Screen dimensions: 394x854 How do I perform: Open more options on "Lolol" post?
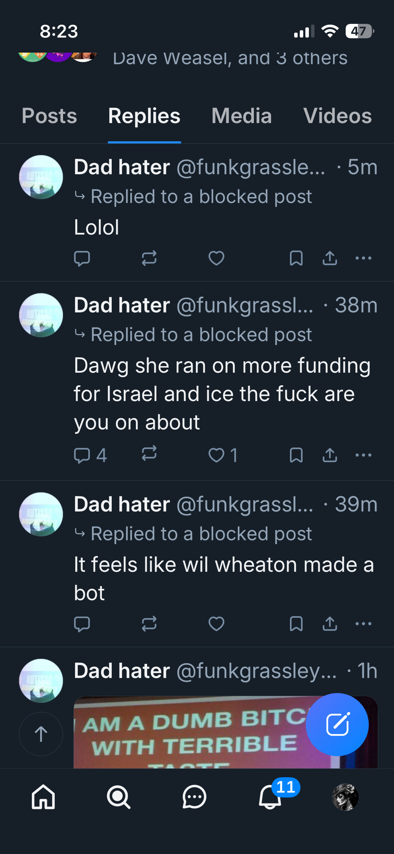pos(363,258)
